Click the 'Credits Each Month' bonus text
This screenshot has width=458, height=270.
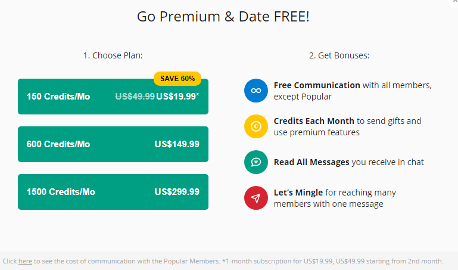tap(314, 120)
